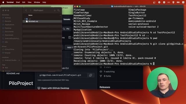Click the Pin button on GitHub
The width and height of the screenshot is (186, 104).
(x=66, y=29)
